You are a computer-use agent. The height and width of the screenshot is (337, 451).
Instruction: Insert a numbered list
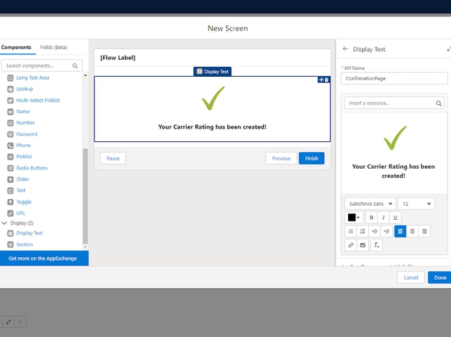pyautogui.click(x=363, y=232)
